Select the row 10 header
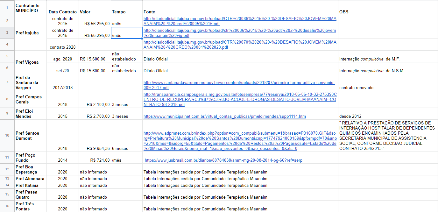This screenshot has height=212, width=438. click(x=7, y=136)
